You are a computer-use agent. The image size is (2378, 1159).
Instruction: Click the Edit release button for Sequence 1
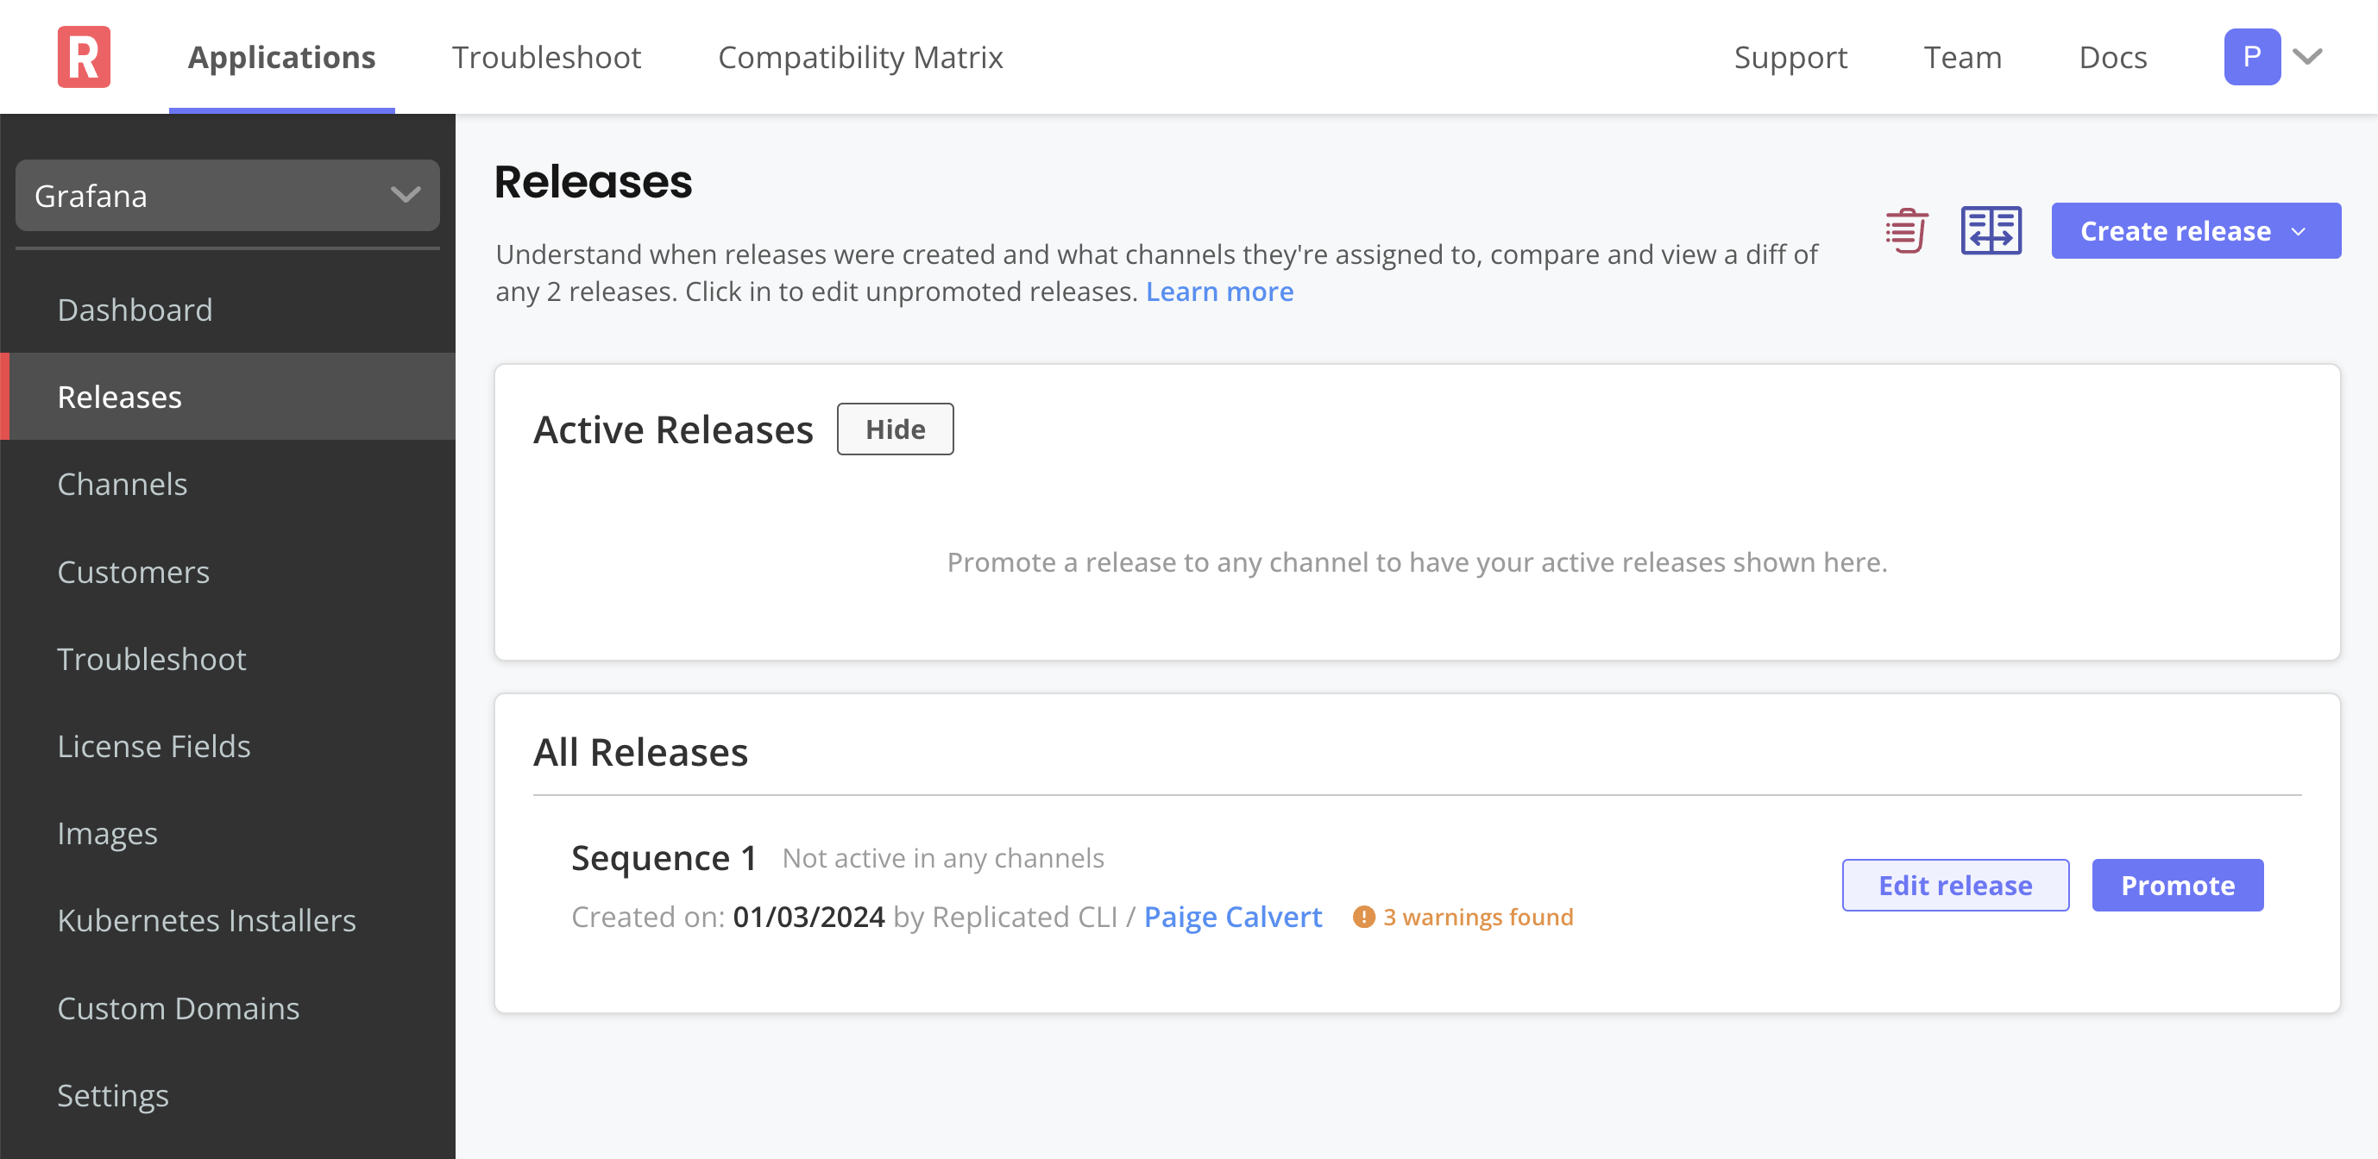[1956, 885]
